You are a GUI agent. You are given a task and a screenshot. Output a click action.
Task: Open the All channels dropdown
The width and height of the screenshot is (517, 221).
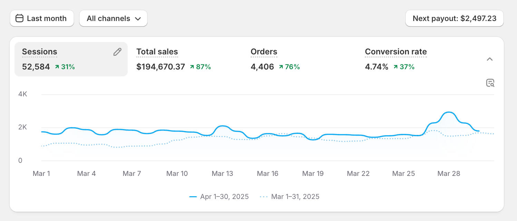113,18
